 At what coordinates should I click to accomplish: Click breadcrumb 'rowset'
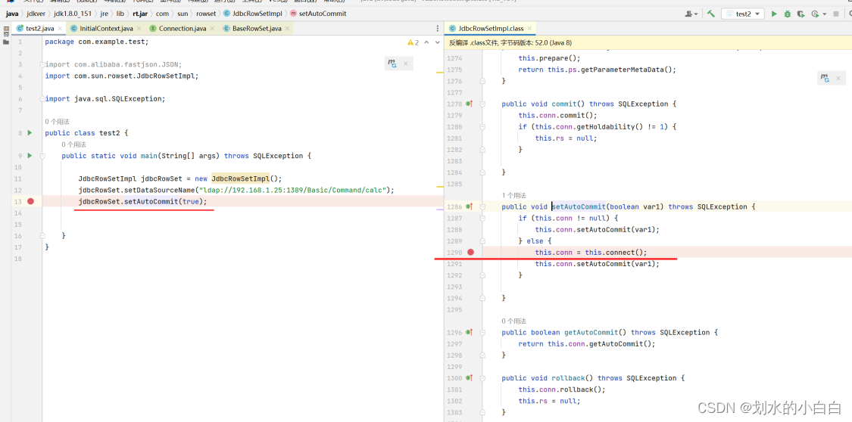204,14
